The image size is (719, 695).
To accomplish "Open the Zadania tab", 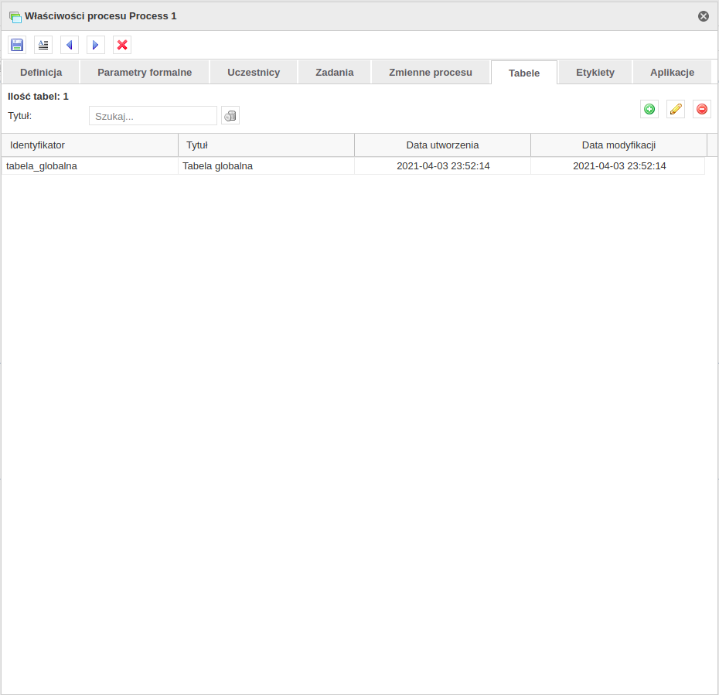I will tap(334, 73).
